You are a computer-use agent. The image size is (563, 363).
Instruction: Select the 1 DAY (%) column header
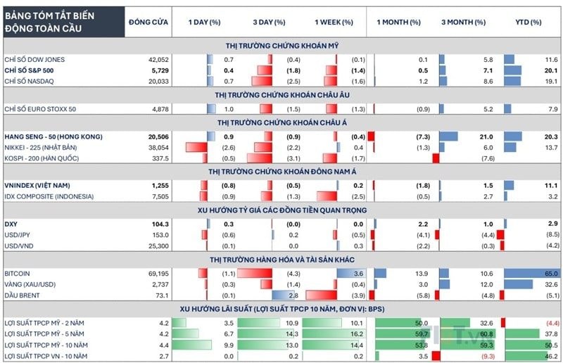[204, 22]
